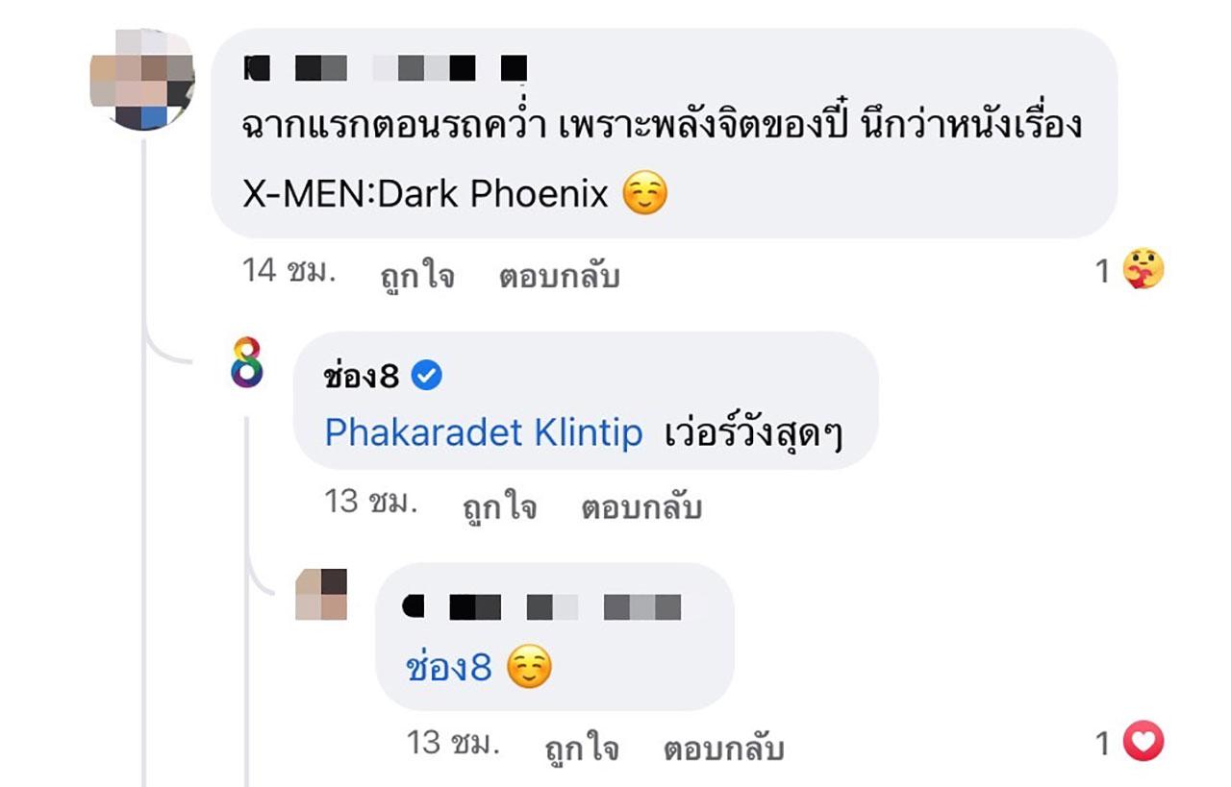Like the last reply with ถูกใจ
The width and height of the screenshot is (1231, 787).
click(x=580, y=748)
